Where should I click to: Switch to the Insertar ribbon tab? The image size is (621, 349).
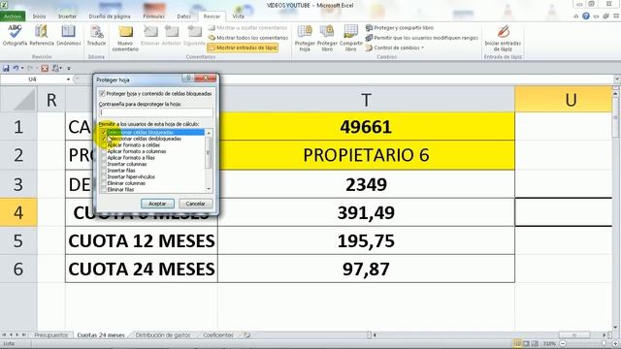(x=67, y=16)
